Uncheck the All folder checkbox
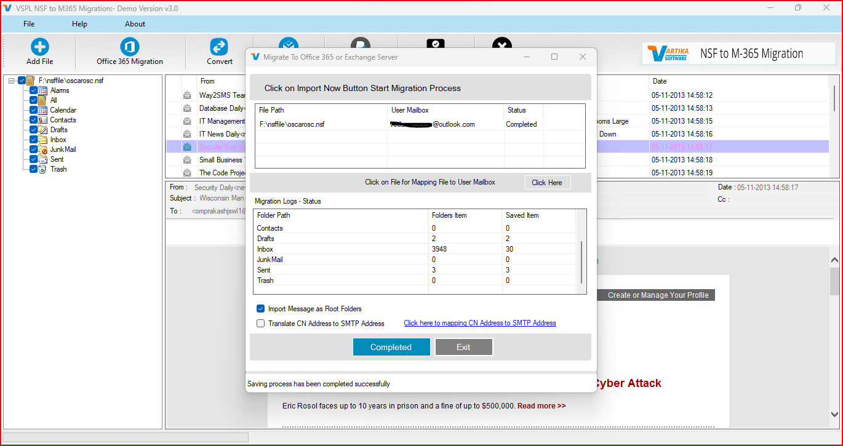The width and height of the screenshot is (843, 446). pos(34,100)
